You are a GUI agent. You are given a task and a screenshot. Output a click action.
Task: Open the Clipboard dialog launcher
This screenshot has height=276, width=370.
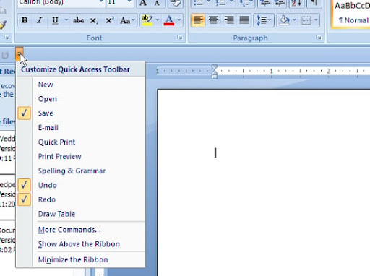click(6, 37)
